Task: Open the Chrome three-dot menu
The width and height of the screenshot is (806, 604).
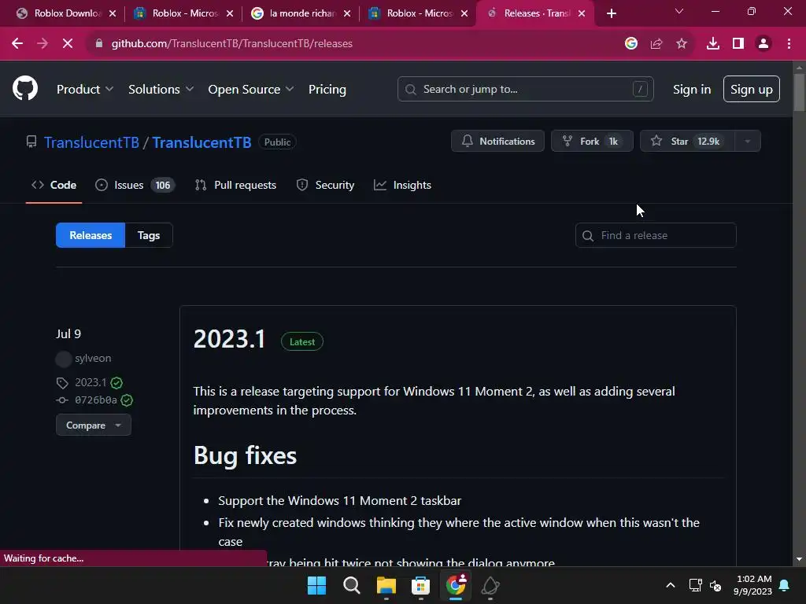Action: coord(789,44)
